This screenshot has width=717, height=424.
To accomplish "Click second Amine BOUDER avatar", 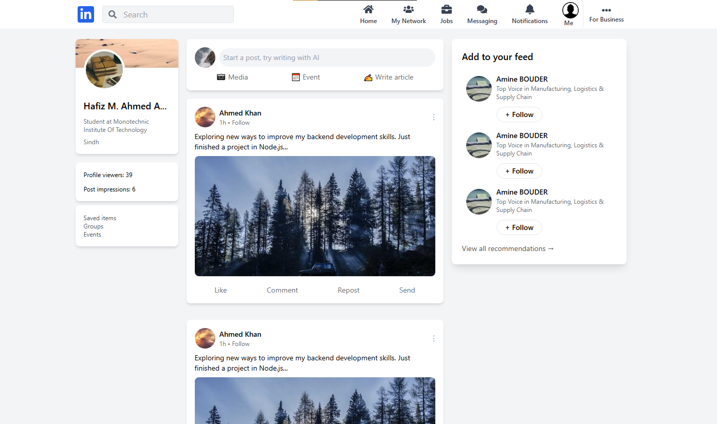I will [x=479, y=145].
